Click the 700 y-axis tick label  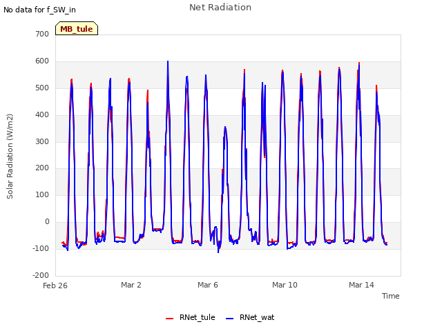coord(42,34)
